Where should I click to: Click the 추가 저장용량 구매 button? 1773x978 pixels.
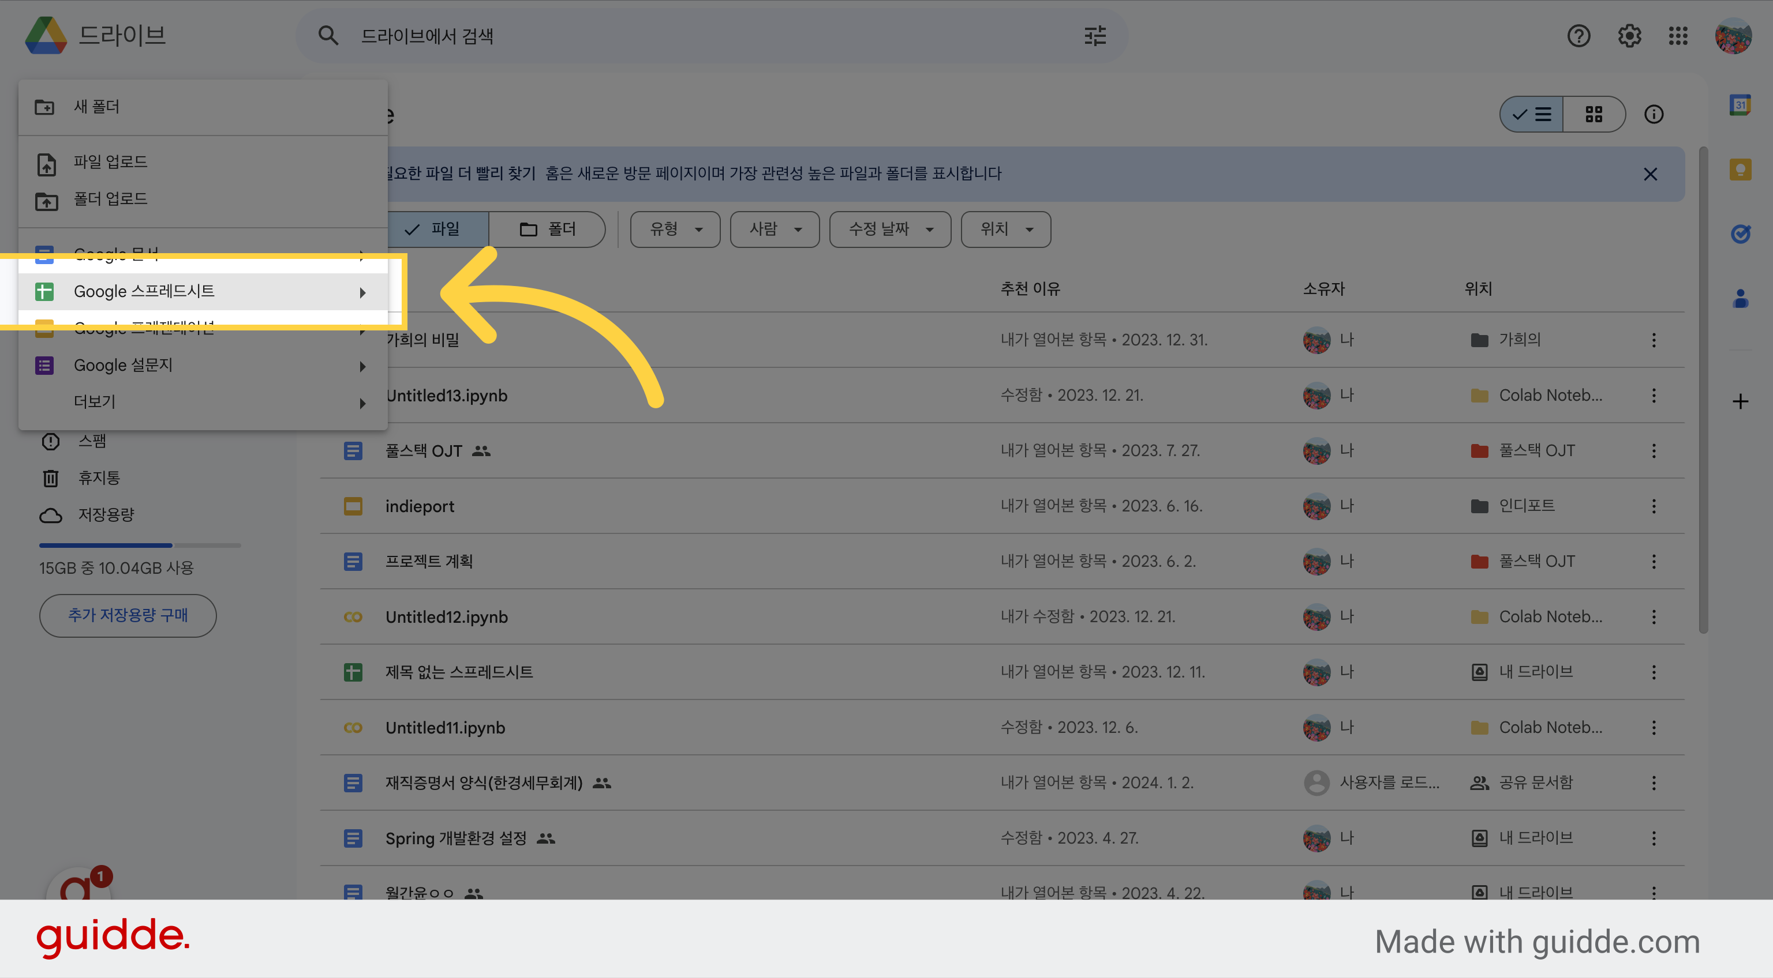click(x=128, y=615)
